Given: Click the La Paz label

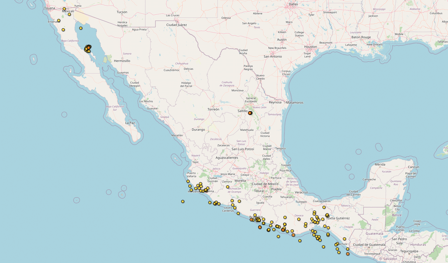Looking at the screenshot, I should pyautogui.click(x=130, y=123).
